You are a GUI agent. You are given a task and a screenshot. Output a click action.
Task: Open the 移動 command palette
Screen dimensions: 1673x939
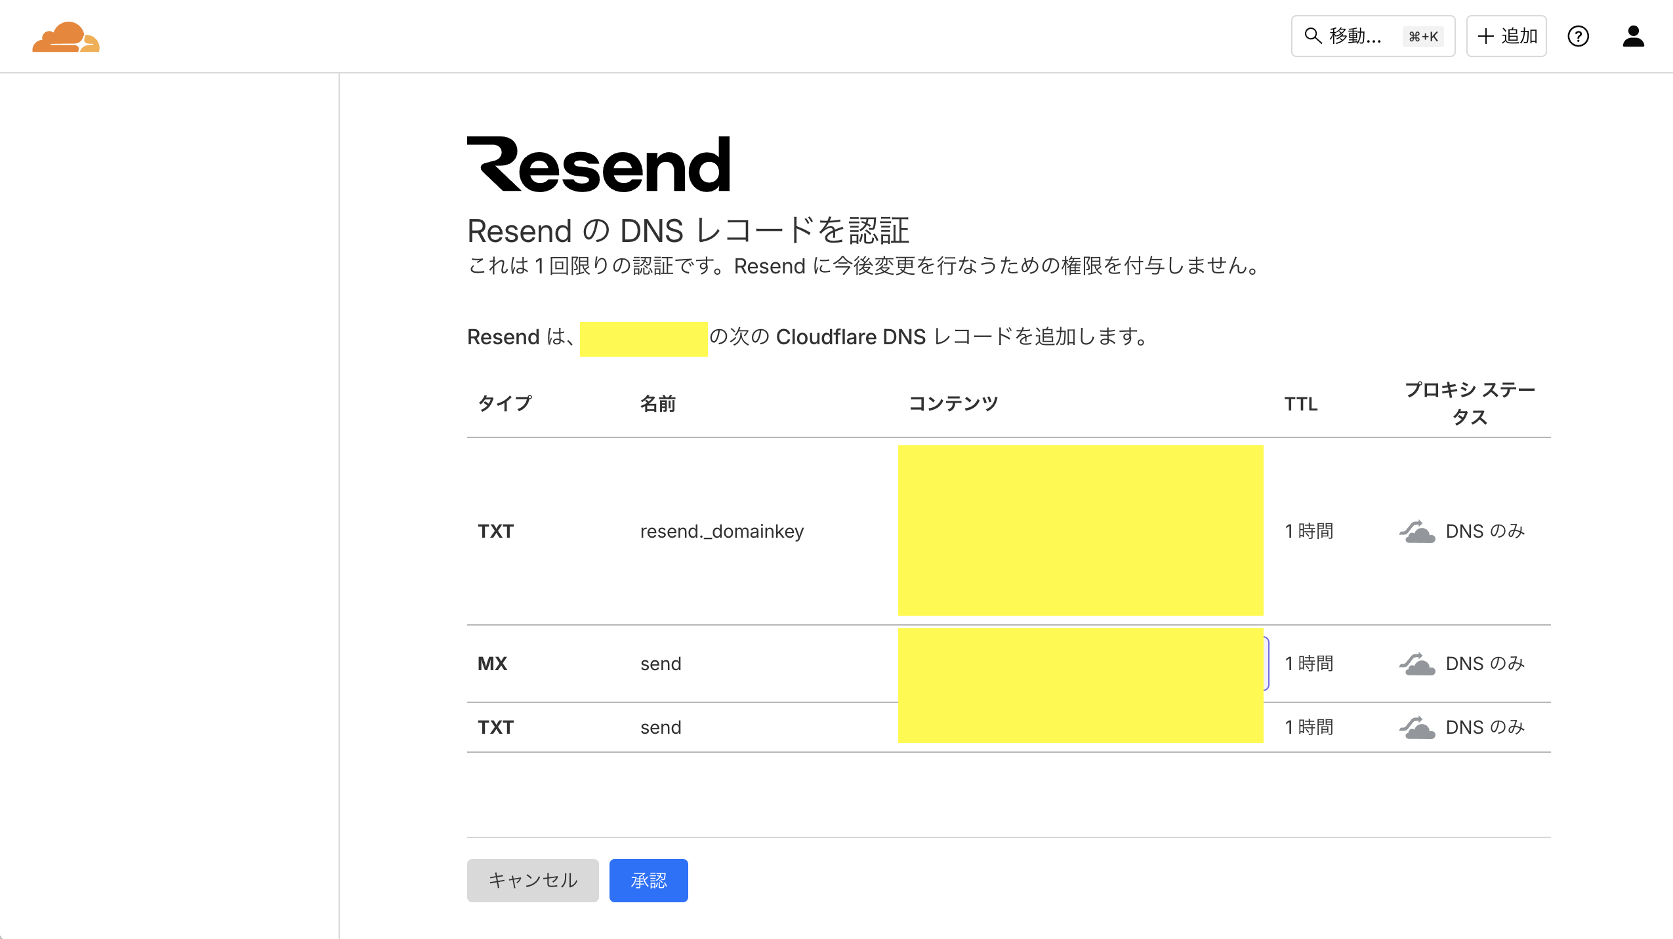pyautogui.click(x=1353, y=36)
